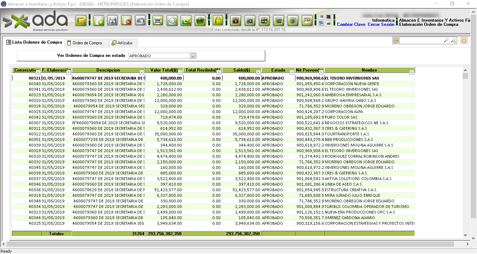Click the Excel export icon
The image size is (477, 254).
[x=186, y=21]
